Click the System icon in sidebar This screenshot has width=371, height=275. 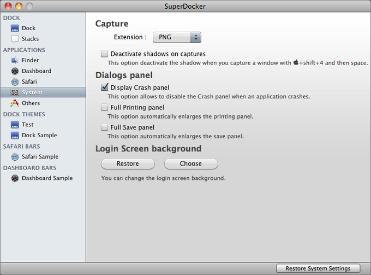[x=15, y=92]
